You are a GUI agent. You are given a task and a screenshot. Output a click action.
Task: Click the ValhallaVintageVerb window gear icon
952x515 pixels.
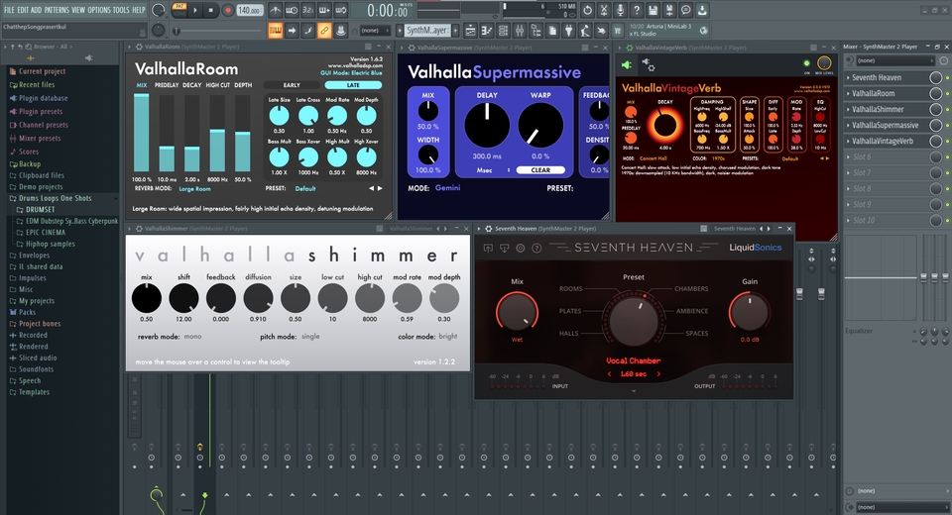(629, 47)
